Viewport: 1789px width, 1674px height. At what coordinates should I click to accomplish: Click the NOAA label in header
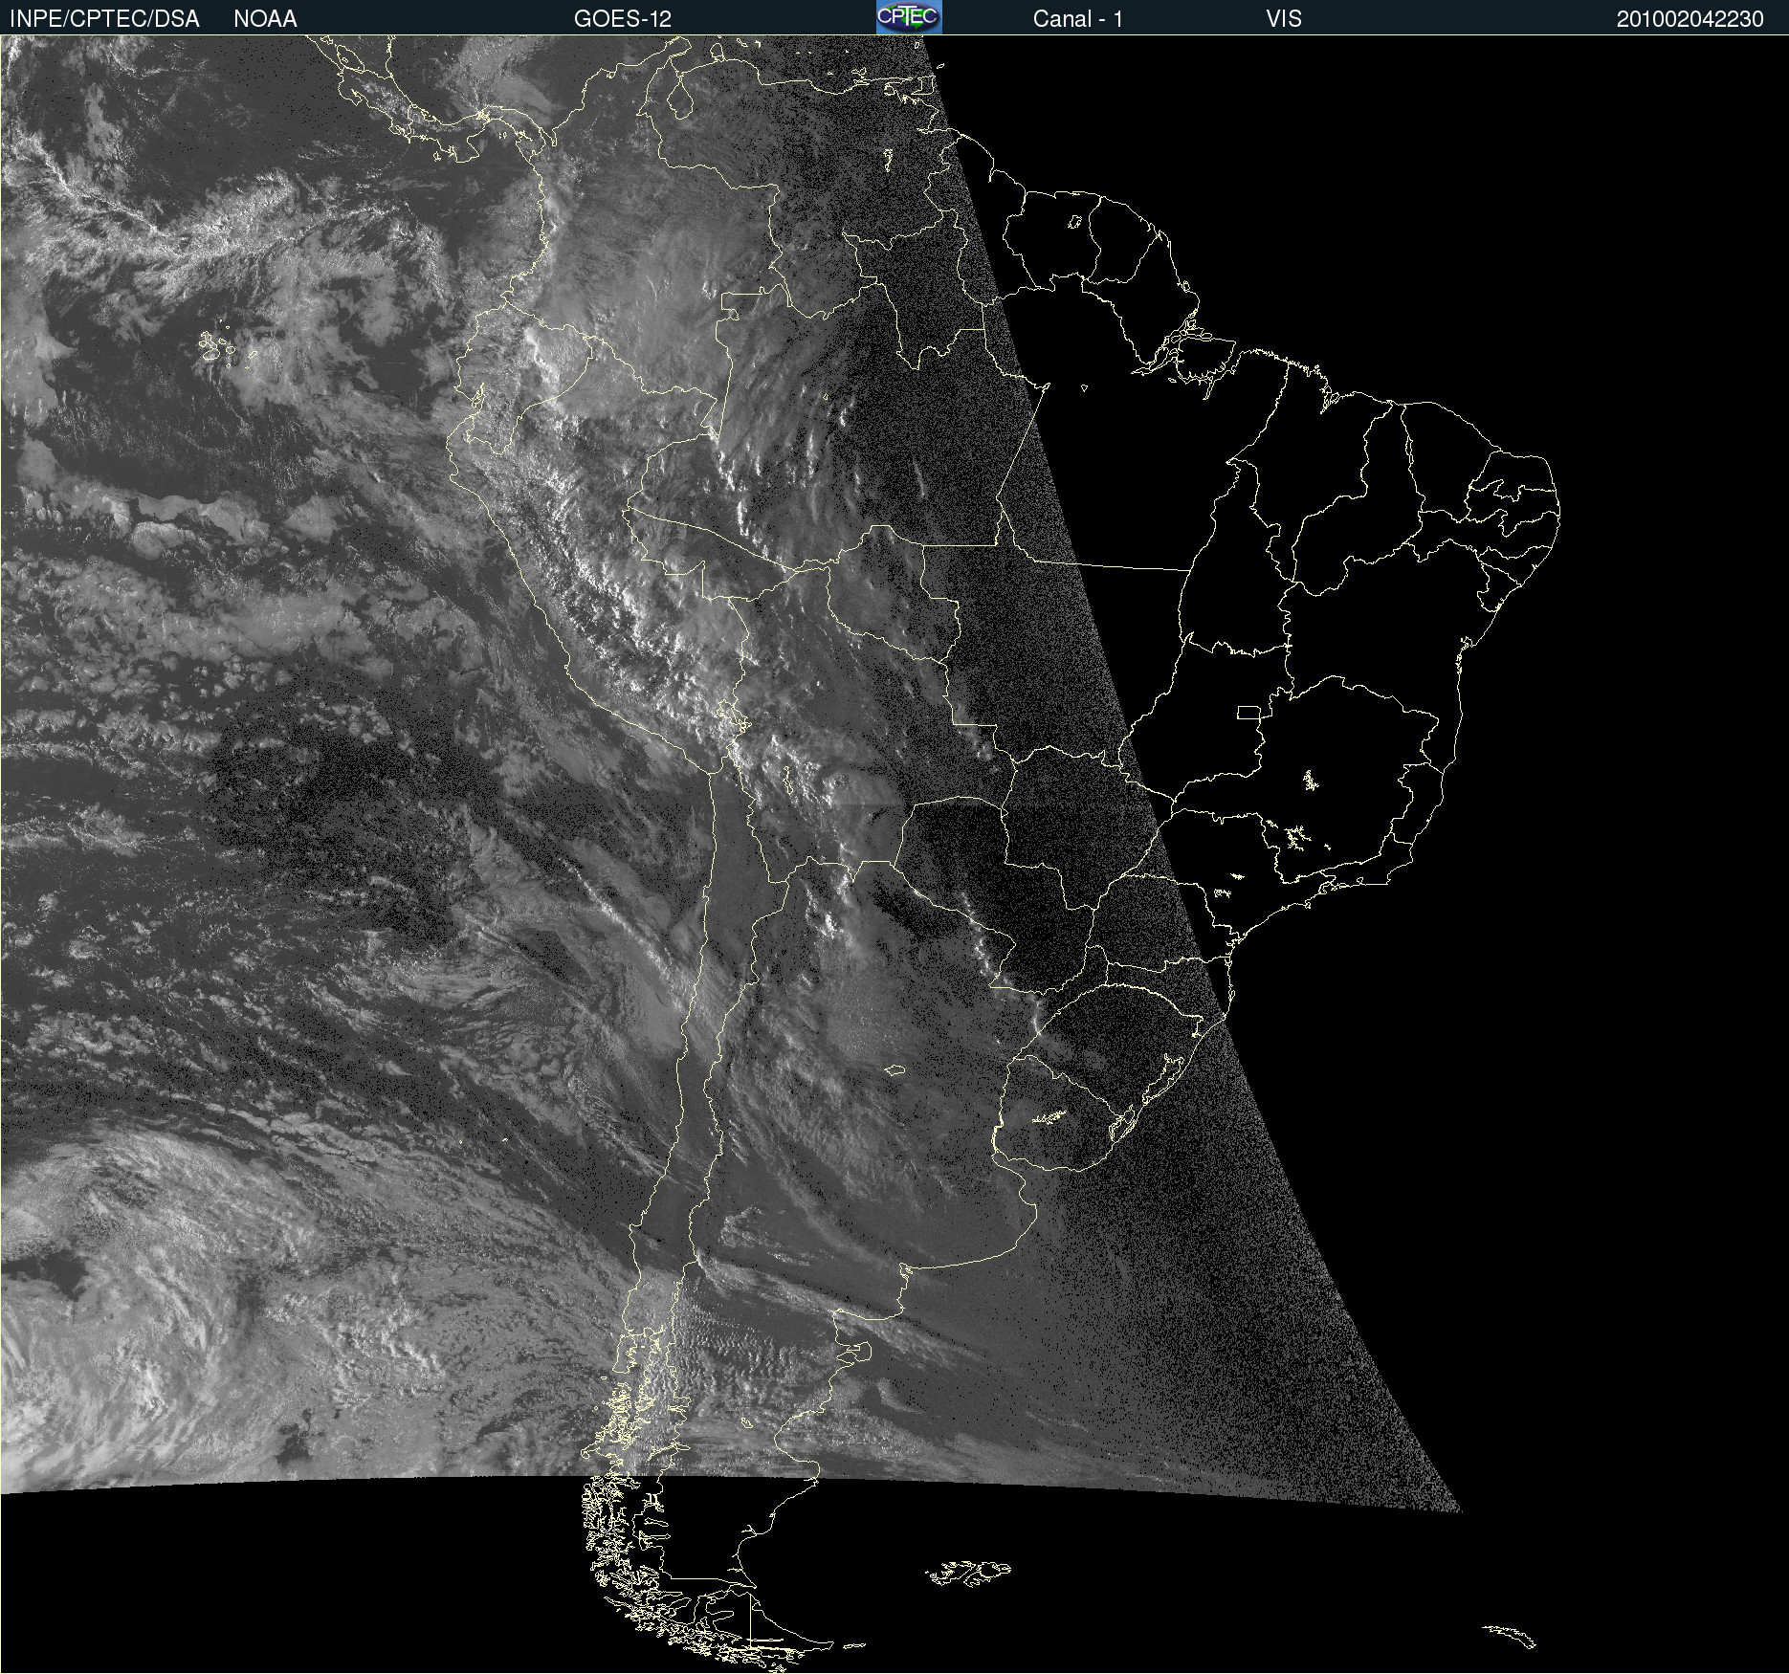point(265,19)
